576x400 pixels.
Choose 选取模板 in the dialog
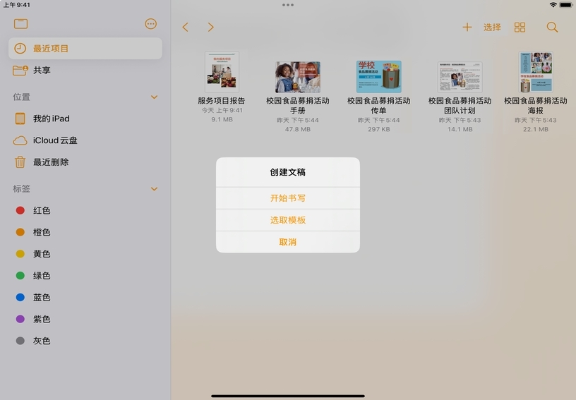[x=287, y=220]
